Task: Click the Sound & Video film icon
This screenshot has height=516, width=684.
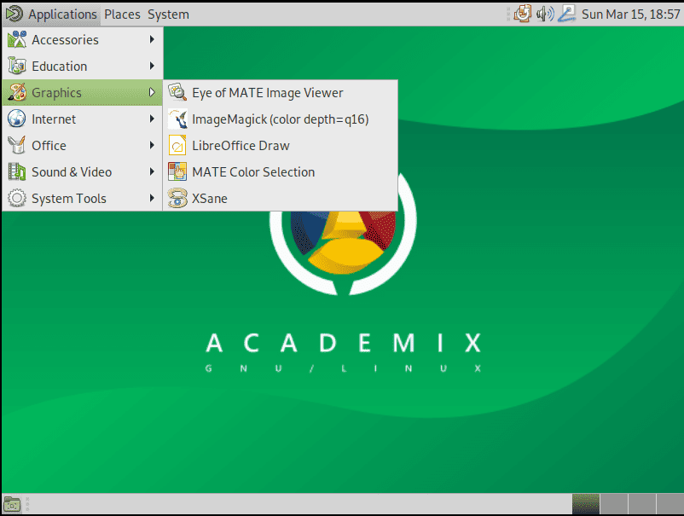Action: [x=16, y=171]
